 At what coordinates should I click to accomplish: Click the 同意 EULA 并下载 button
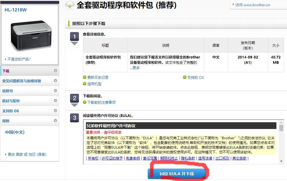pos(176,173)
